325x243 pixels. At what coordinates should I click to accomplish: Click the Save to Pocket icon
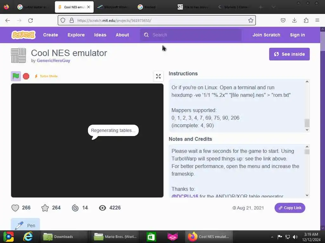pyautogui.click(x=283, y=20)
